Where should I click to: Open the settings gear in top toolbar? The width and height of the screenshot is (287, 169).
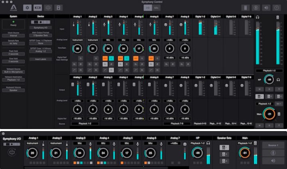27,8
